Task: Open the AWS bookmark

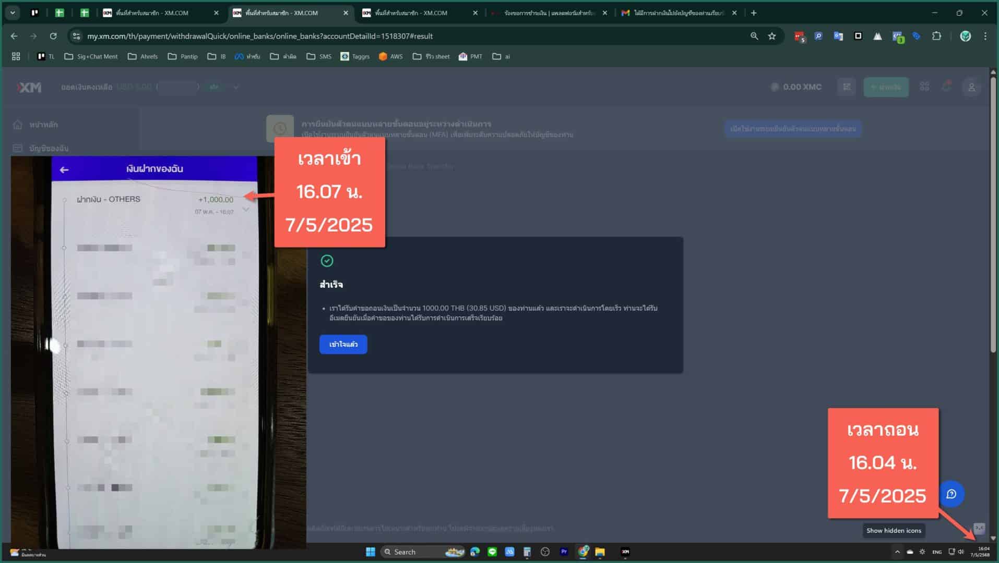Action: [391, 56]
